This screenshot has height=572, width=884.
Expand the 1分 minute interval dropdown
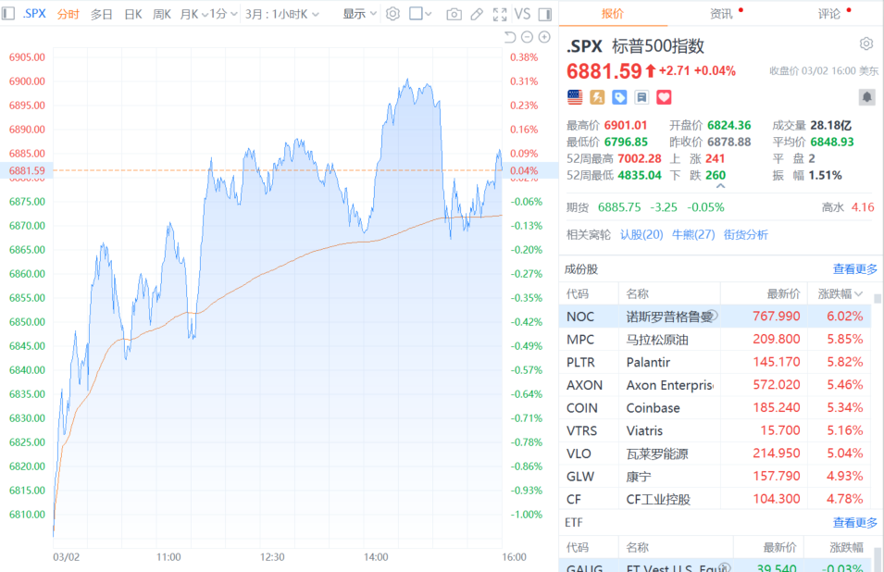tap(223, 14)
